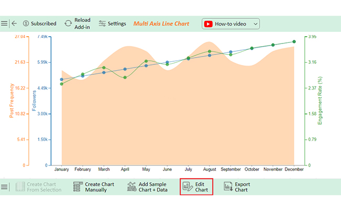
Task: Click the July x-axis label
Action: [188, 169]
